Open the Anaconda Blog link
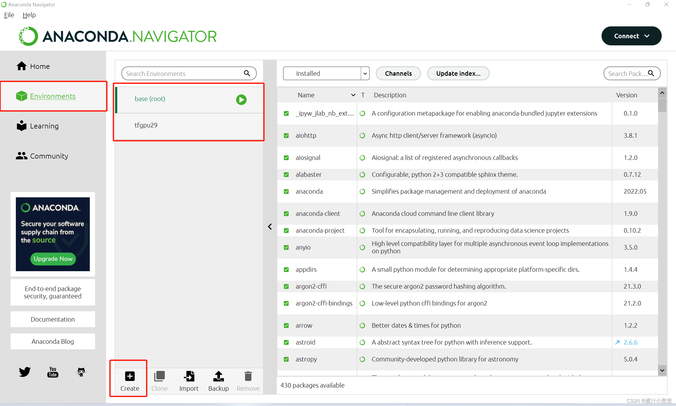The image size is (676, 406). 53,341
